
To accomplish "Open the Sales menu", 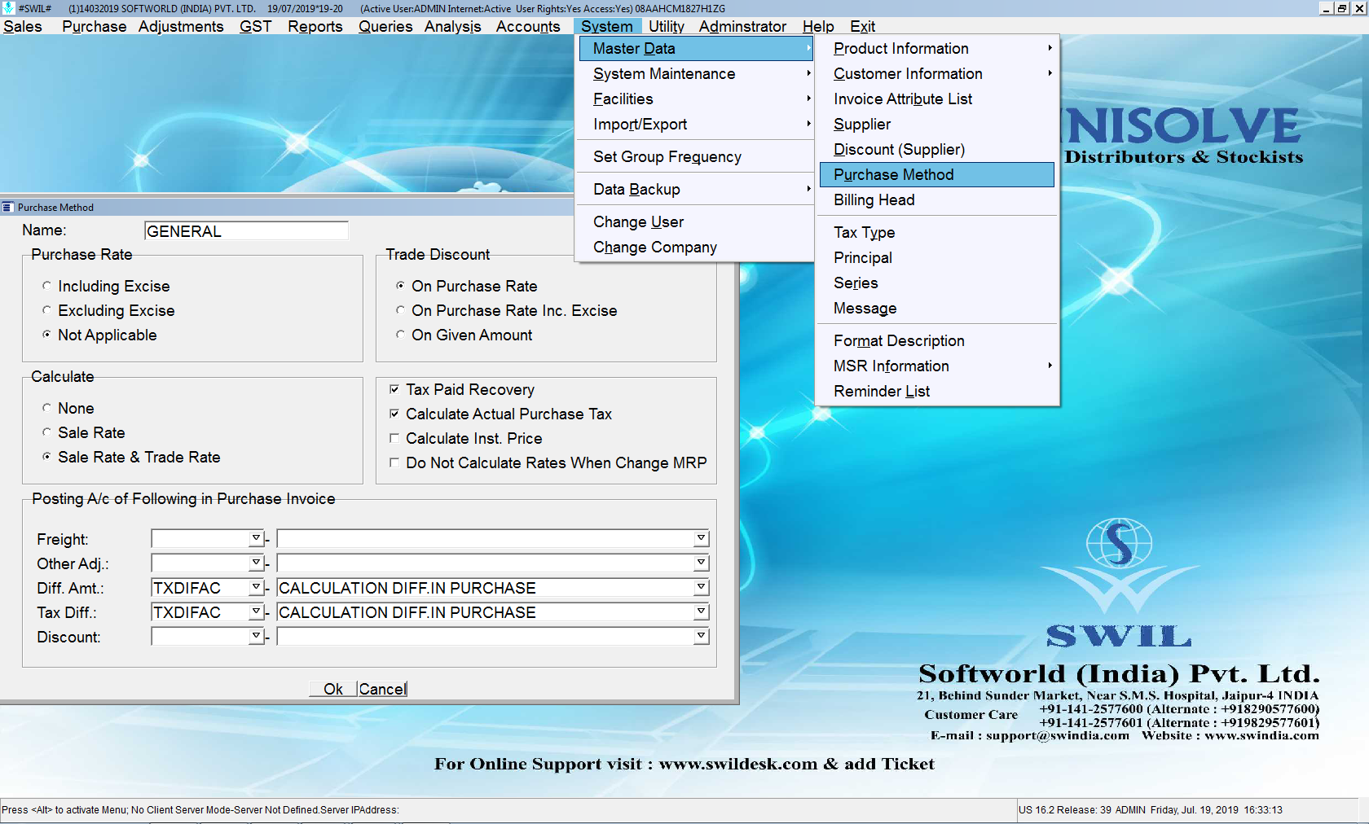I will coord(23,27).
